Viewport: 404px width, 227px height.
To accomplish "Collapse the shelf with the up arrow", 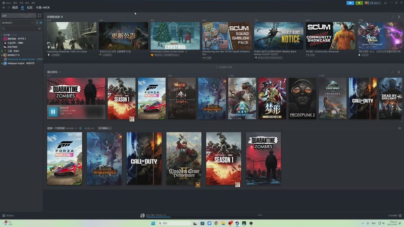I will (399, 128).
